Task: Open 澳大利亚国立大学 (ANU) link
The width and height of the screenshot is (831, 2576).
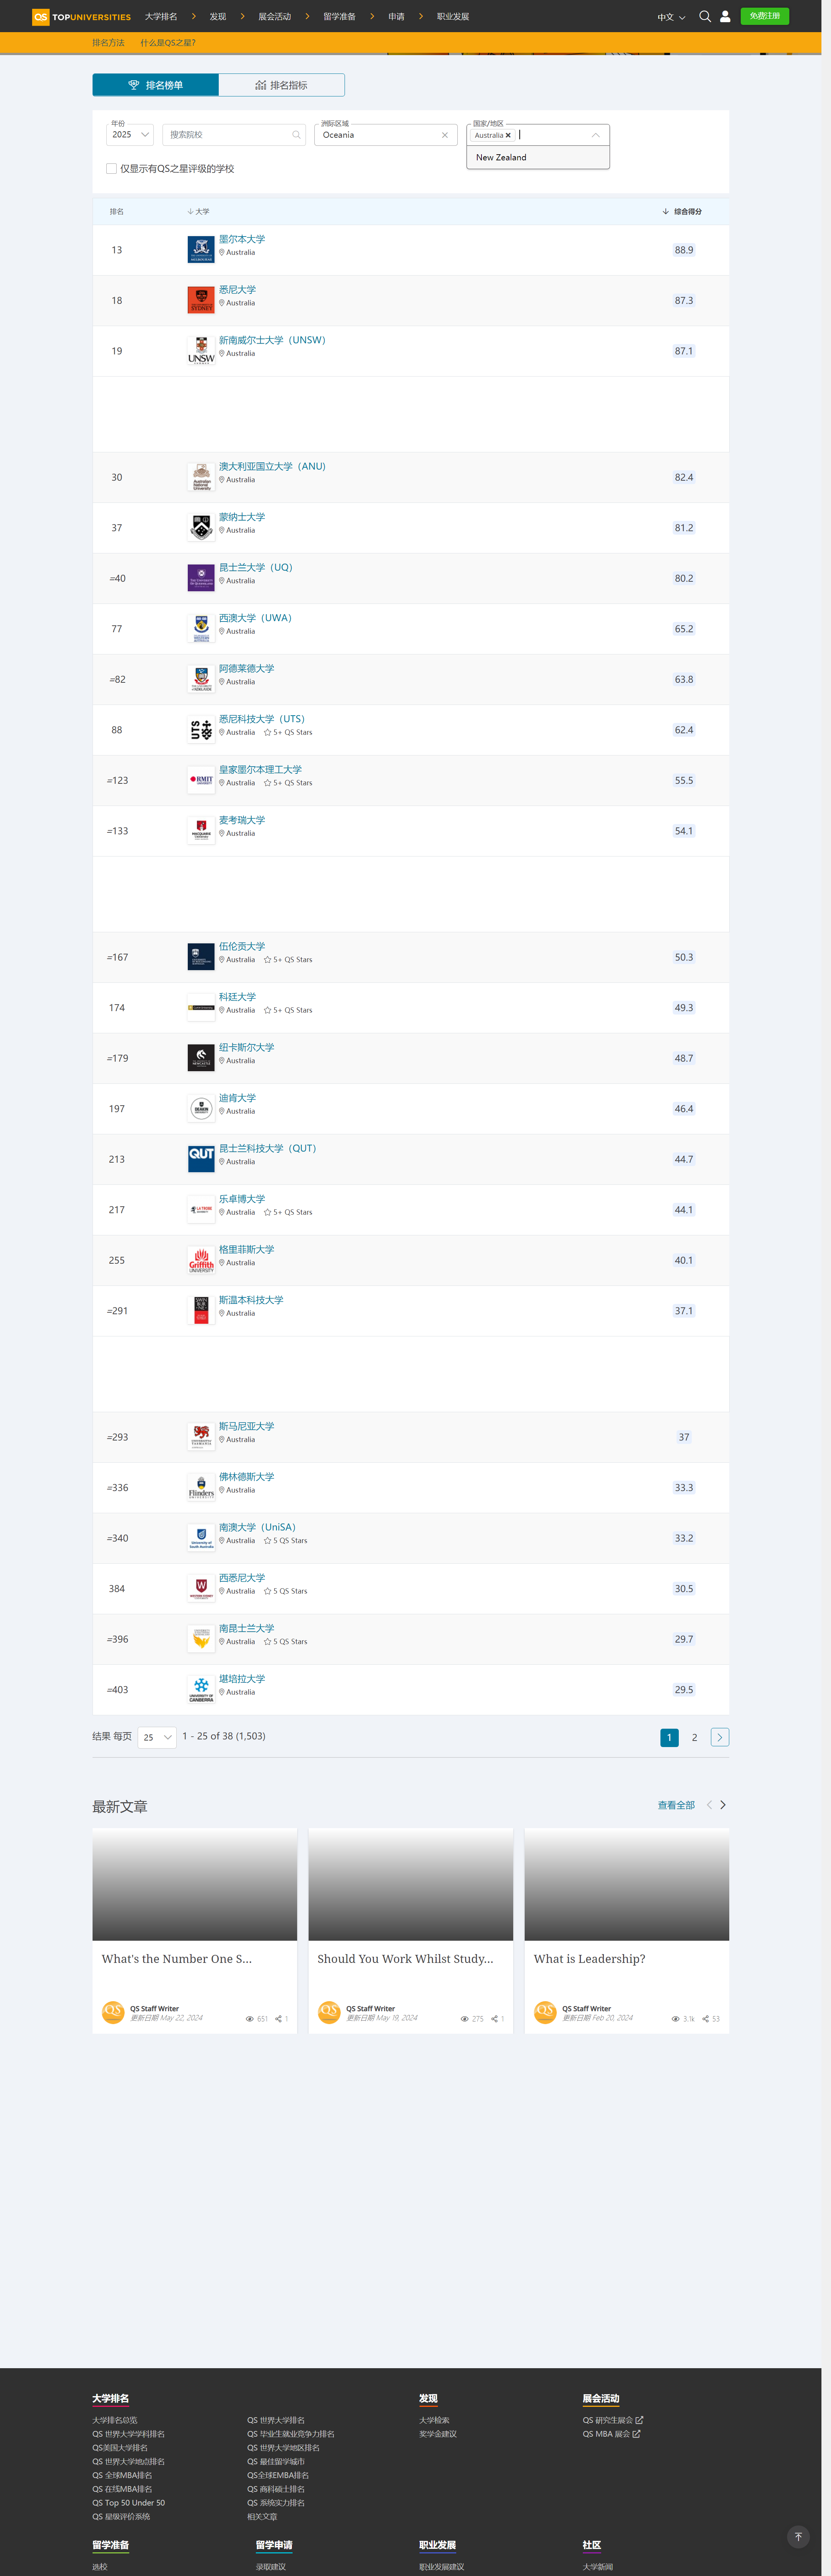Action: (x=272, y=467)
